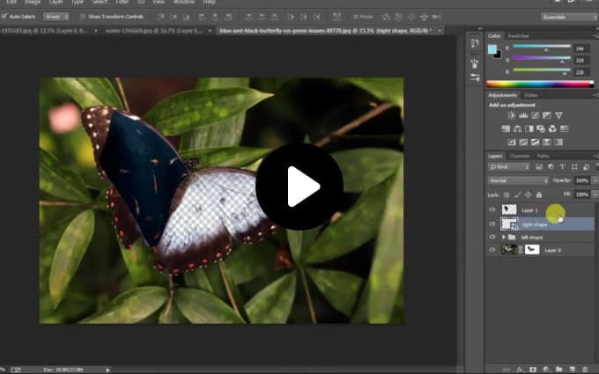The image size is (599, 374).
Task: Open the Color panel flyout menu
Action: (x=595, y=36)
